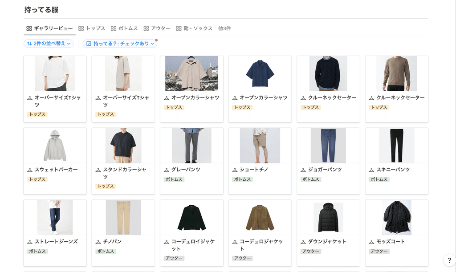
Task: Open the アウター view tab
Action: pos(157,28)
